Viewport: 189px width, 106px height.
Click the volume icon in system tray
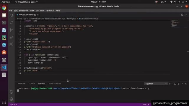(175, 2)
